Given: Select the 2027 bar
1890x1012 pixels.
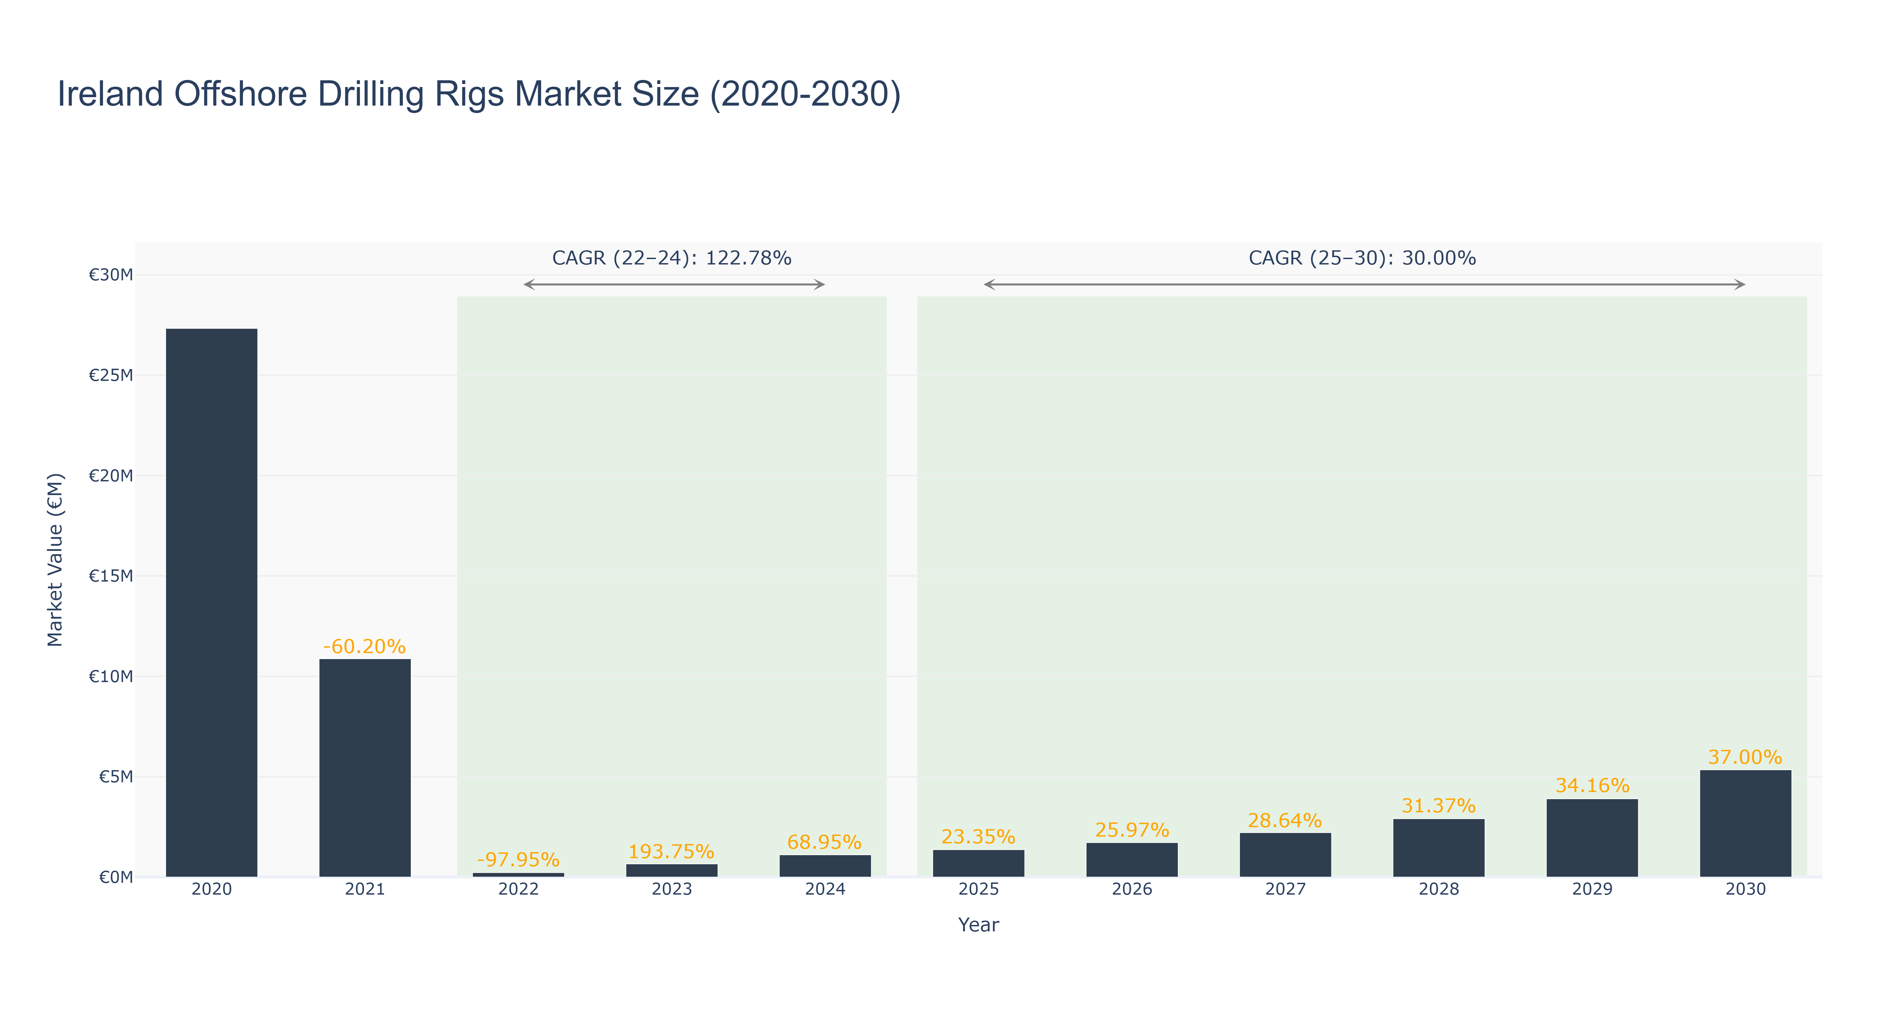Looking at the screenshot, I should point(1286,855).
